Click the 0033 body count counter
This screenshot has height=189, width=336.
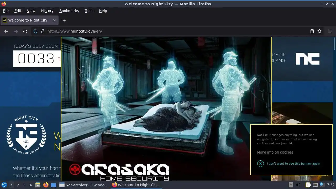point(36,59)
